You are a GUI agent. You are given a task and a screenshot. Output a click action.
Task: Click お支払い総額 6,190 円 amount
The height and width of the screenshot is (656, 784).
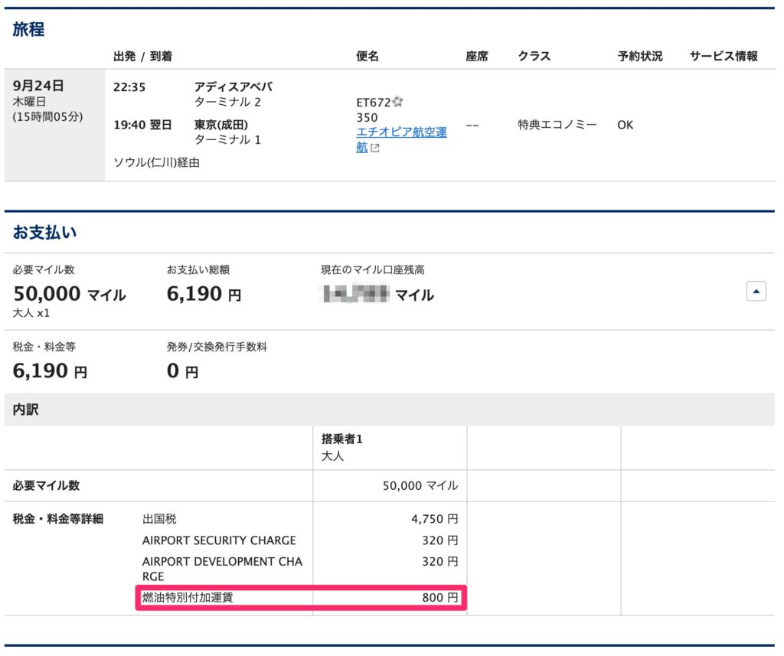pos(204,293)
